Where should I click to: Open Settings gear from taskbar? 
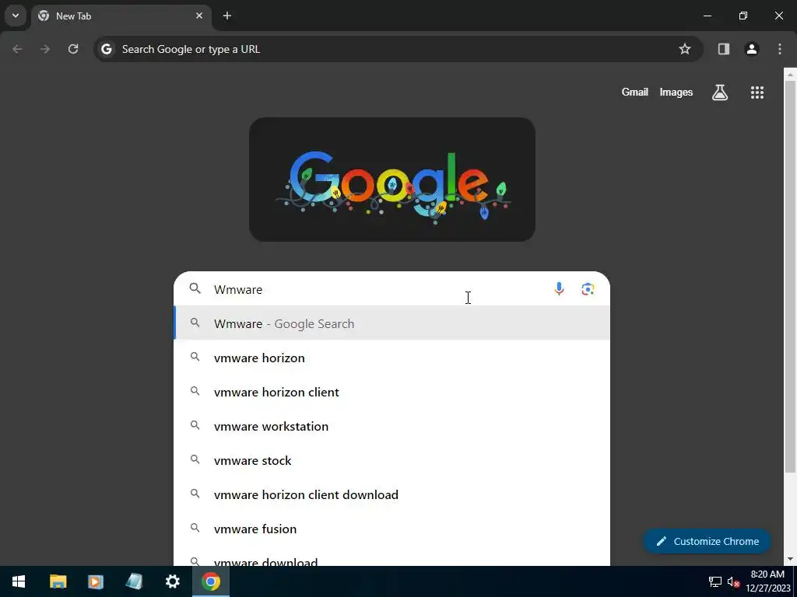[x=172, y=581]
